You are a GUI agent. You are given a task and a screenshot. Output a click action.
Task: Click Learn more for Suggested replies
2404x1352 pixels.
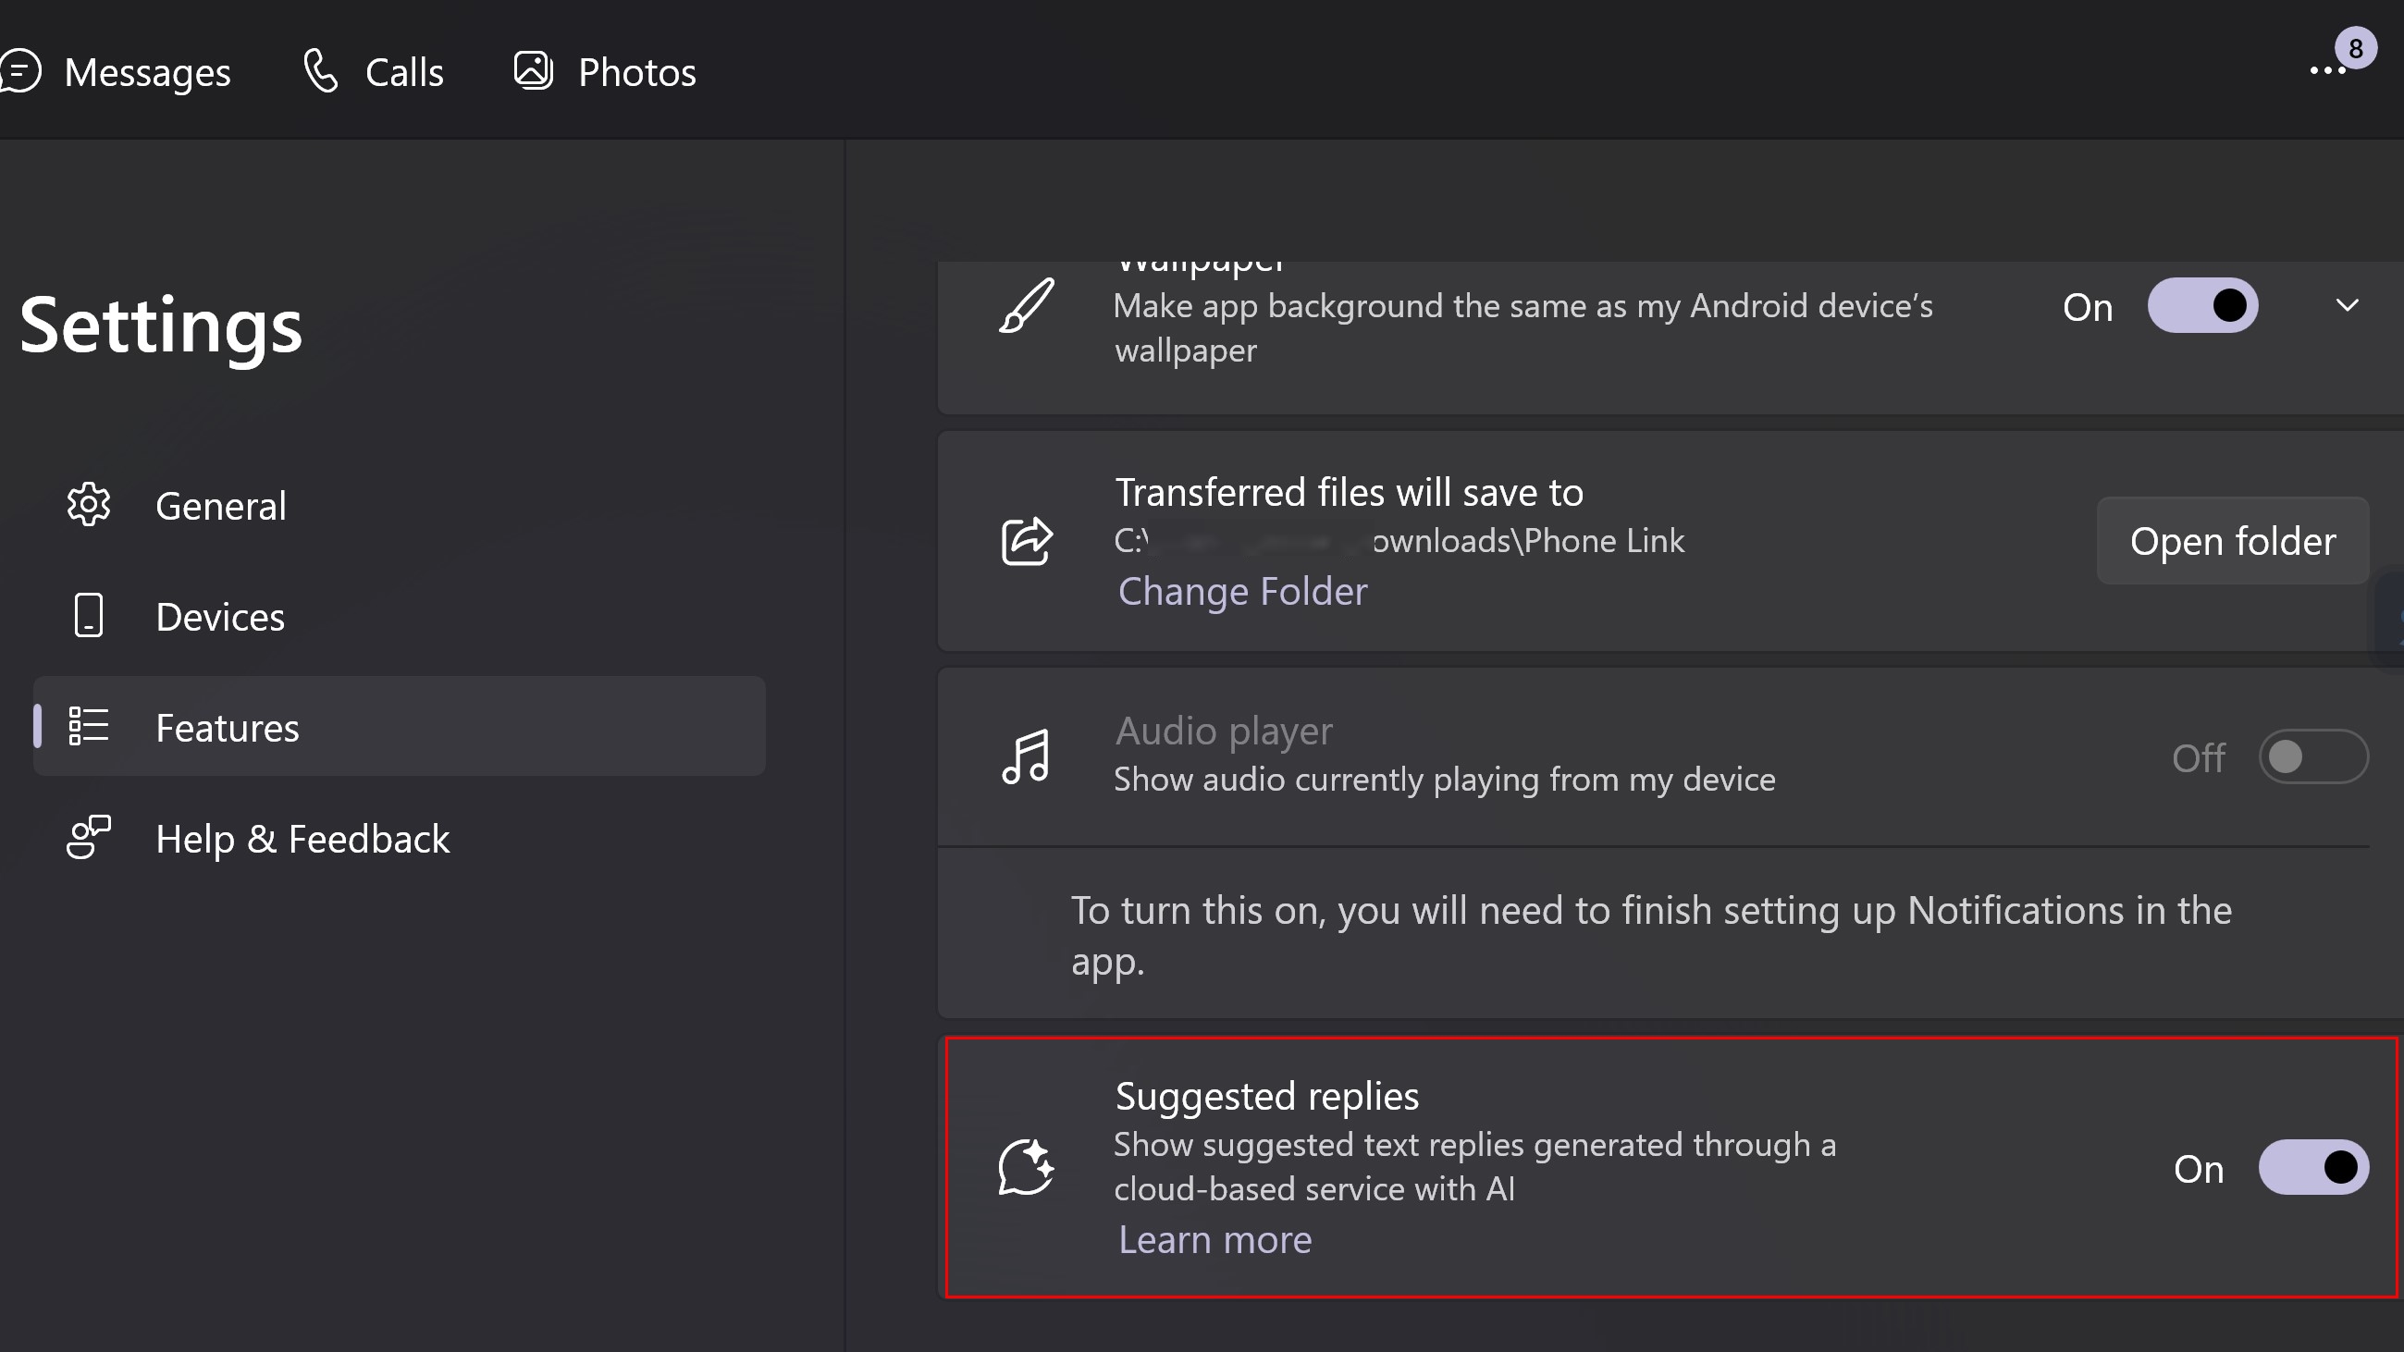click(1214, 1240)
